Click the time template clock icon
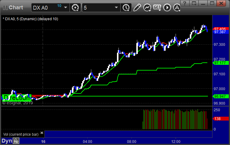Screen dimensions: 230x145 tap(125, 7)
